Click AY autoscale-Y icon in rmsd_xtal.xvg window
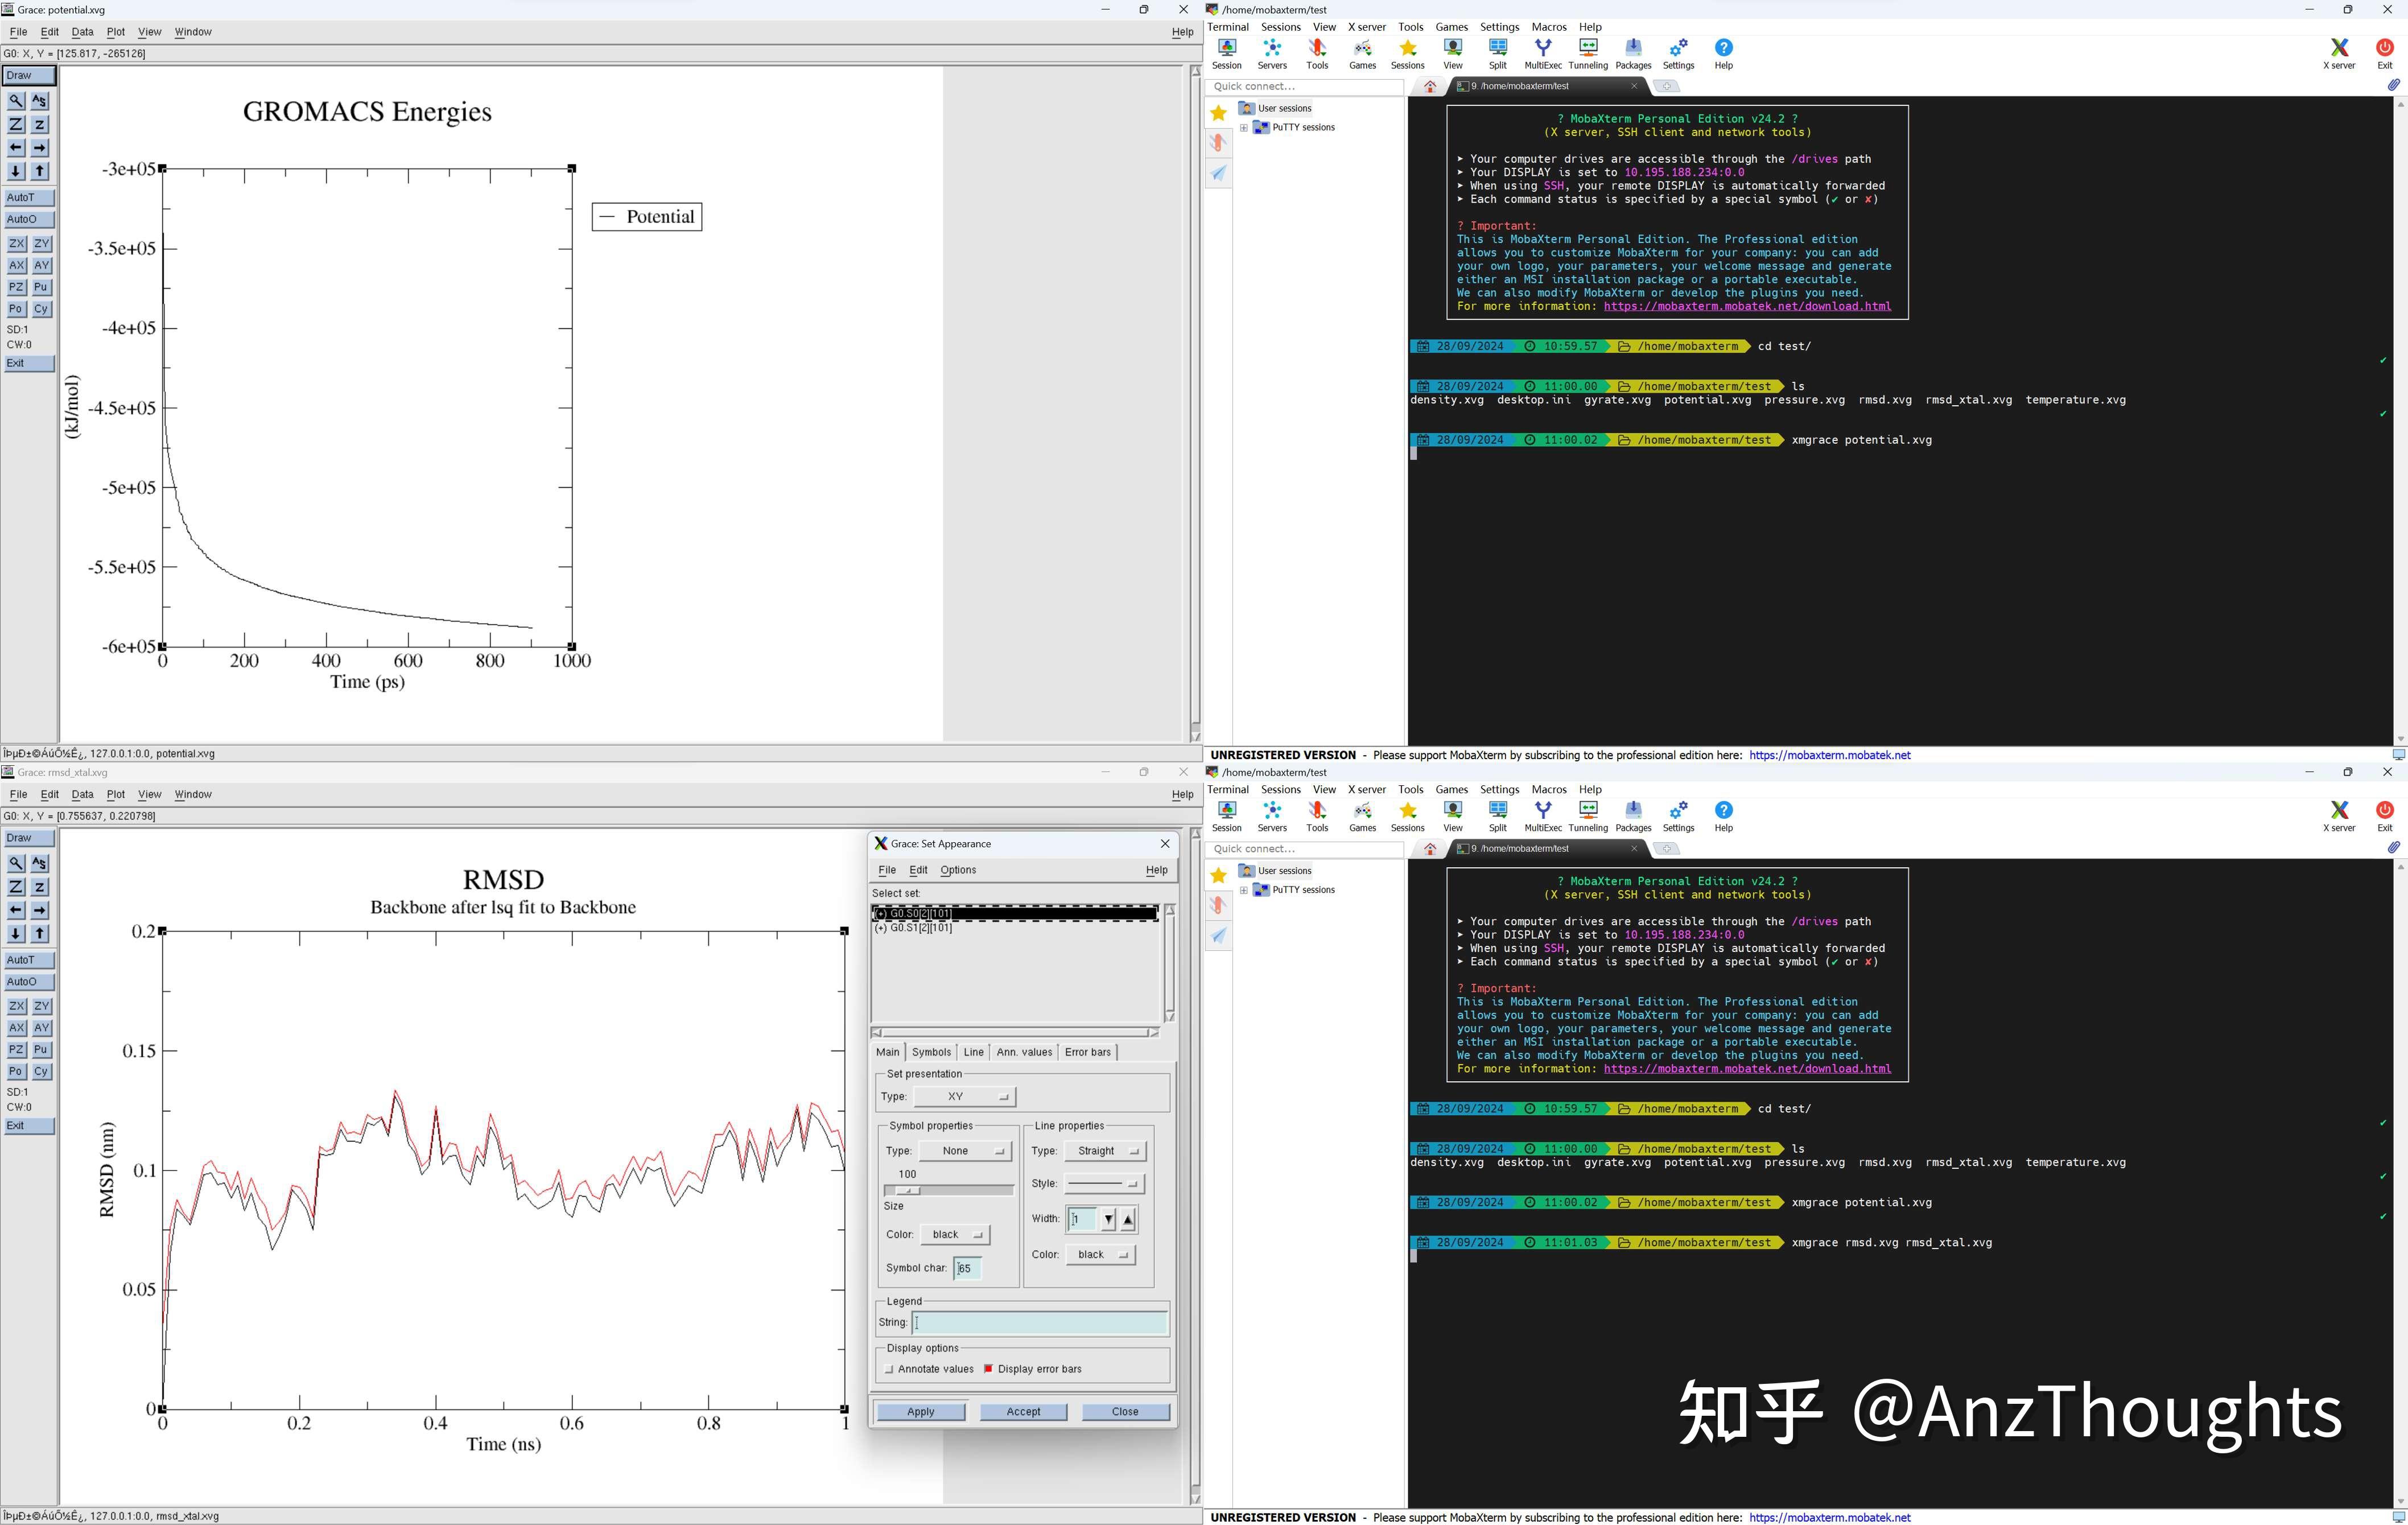The width and height of the screenshot is (2408, 1525). 40,1028
